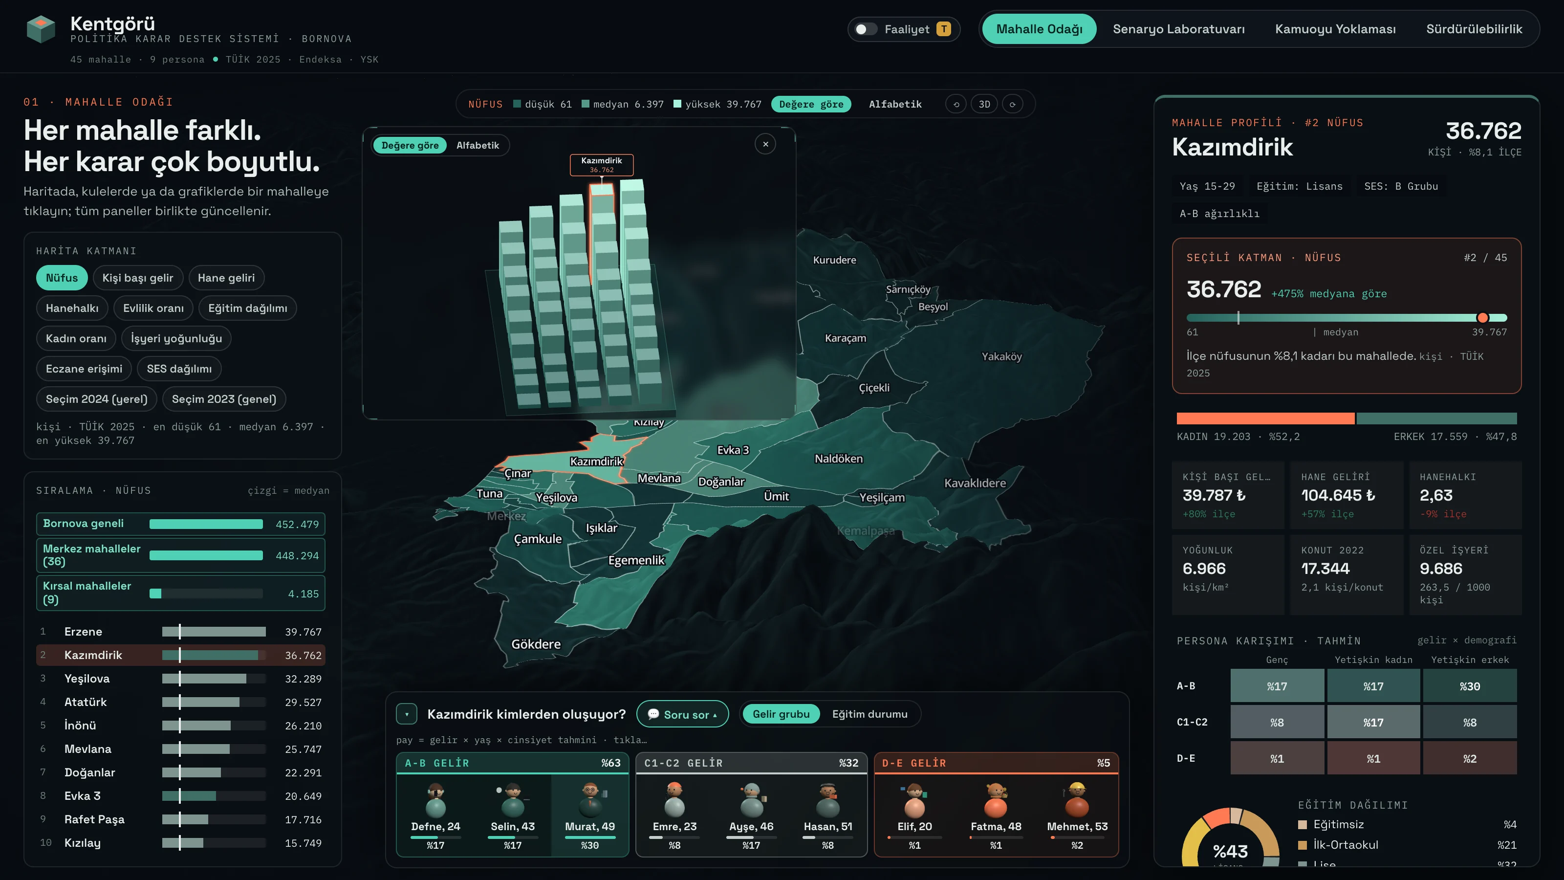Click the Bornova geneli summary bar
The height and width of the screenshot is (880, 1564).
click(x=181, y=524)
